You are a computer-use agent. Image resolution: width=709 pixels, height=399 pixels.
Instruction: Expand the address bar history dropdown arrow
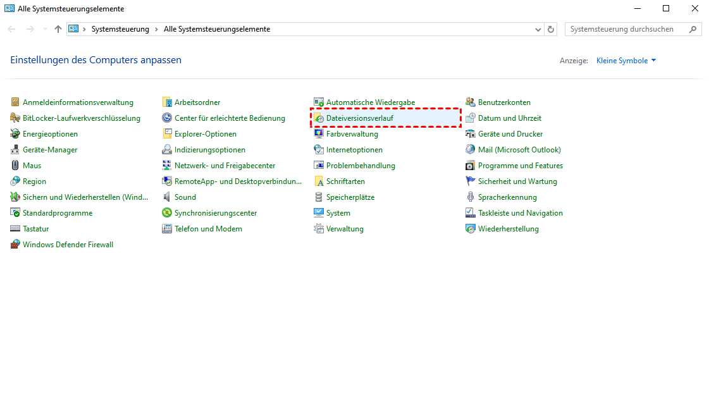538,29
